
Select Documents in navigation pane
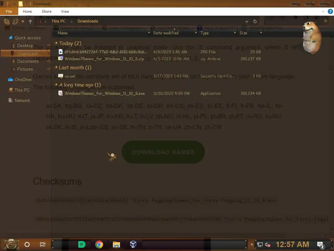click(x=28, y=61)
